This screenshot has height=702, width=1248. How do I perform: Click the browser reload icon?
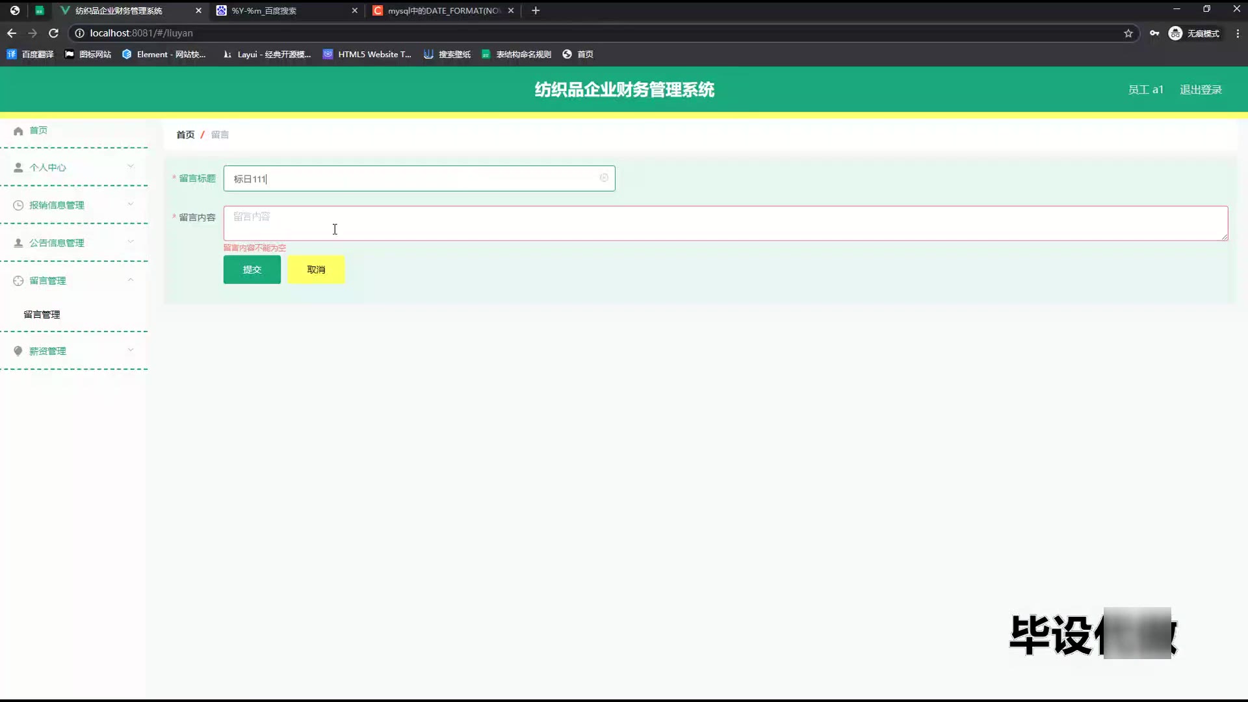pyautogui.click(x=54, y=33)
